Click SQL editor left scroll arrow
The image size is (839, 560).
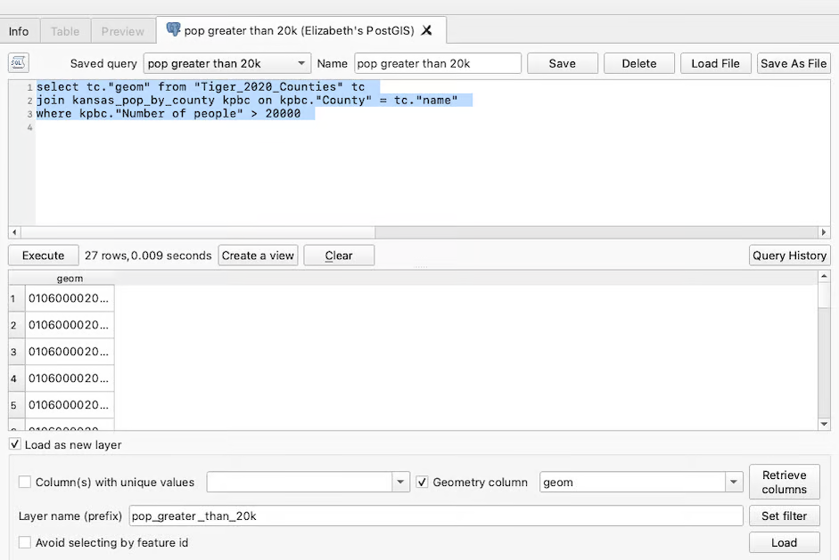point(14,232)
